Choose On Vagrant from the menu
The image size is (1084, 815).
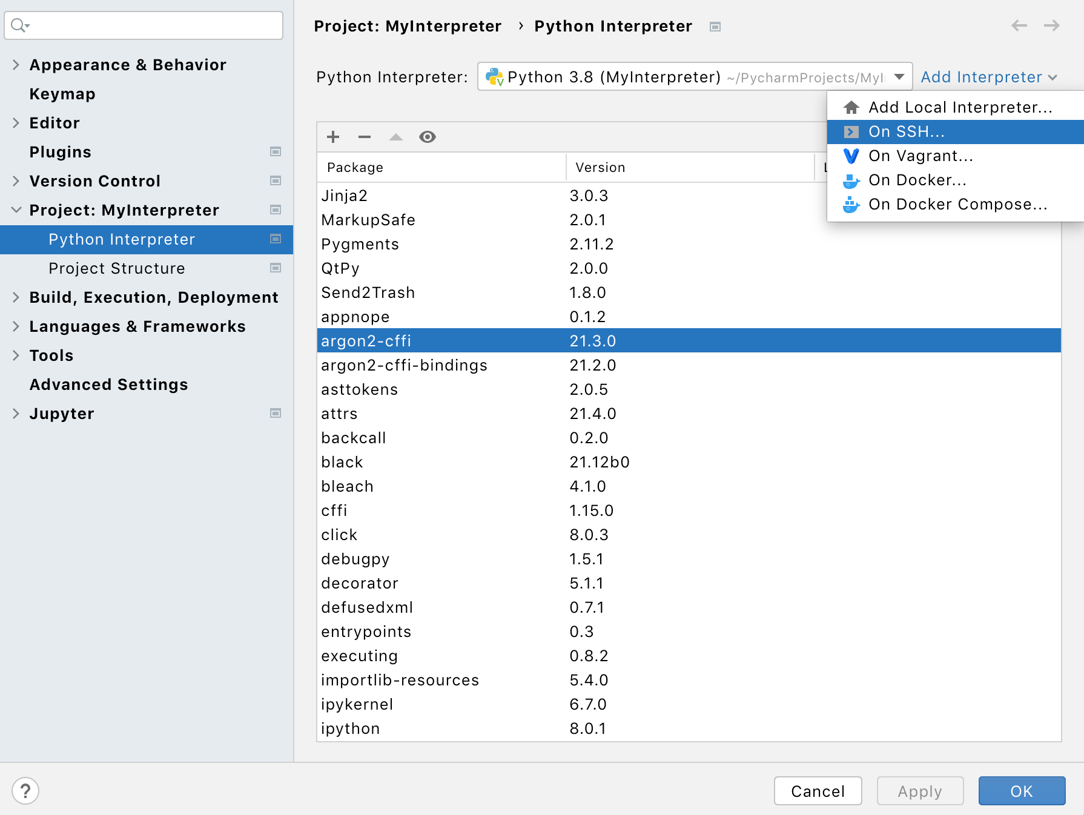(x=955, y=156)
